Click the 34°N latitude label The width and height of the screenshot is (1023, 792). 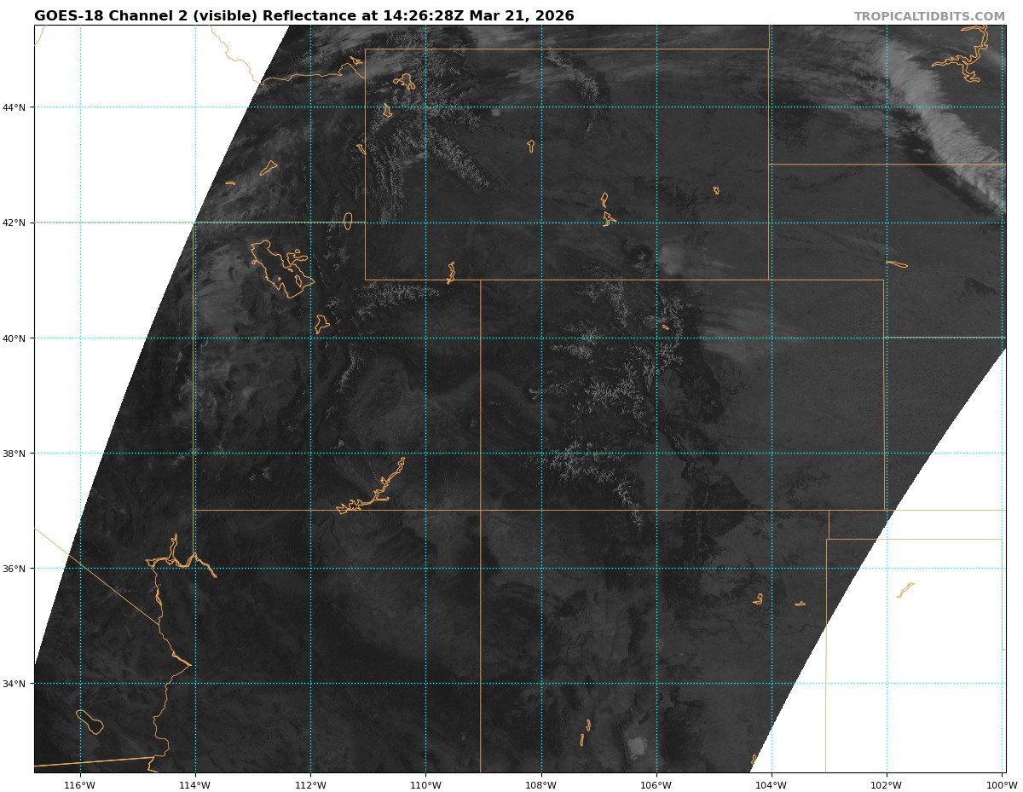point(16,684)
